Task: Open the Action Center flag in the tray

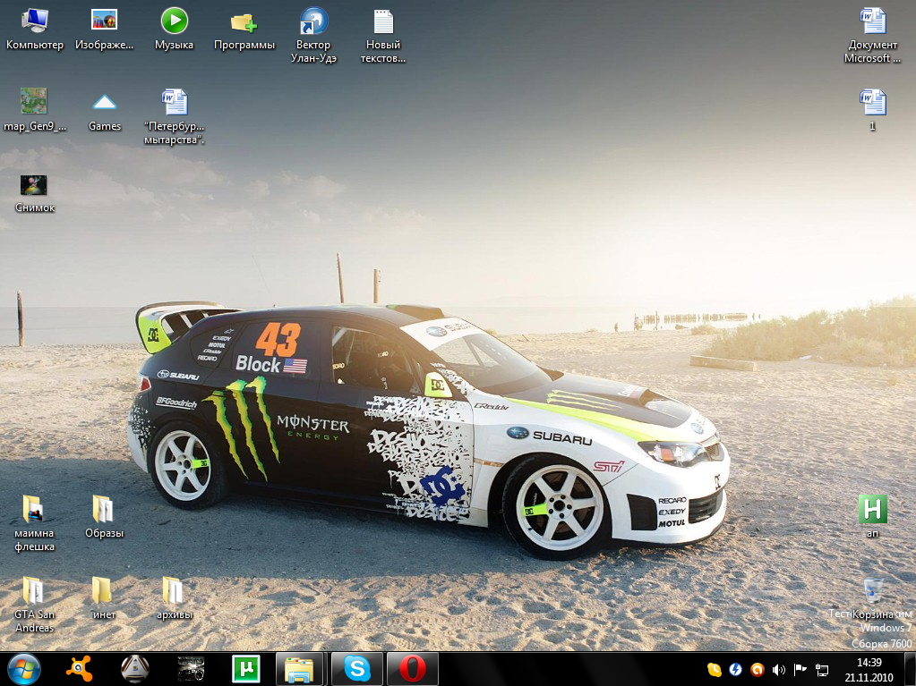Action: point(800,670)
